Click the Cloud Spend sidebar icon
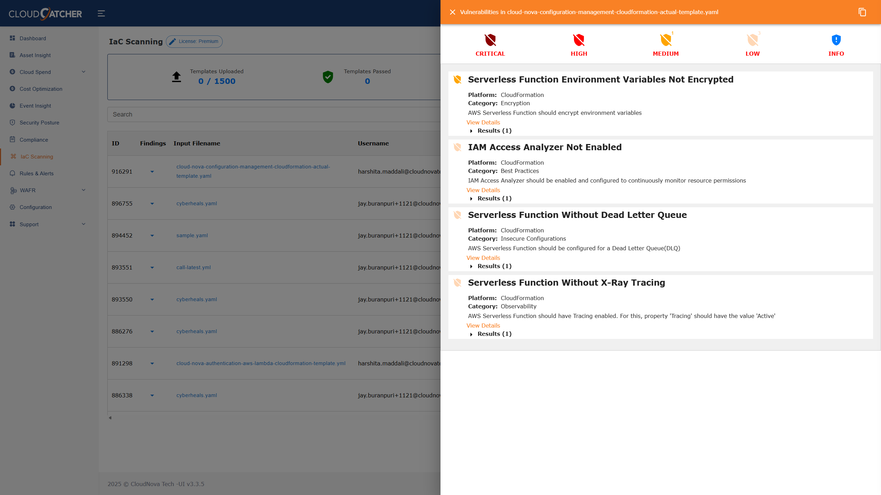This screenshot has width=881, height=495. 12,72
